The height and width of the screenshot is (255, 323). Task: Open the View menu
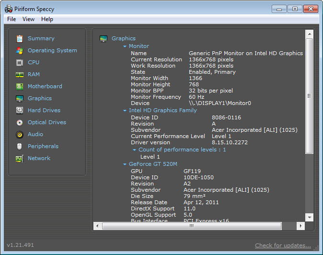tap(28, 19)
